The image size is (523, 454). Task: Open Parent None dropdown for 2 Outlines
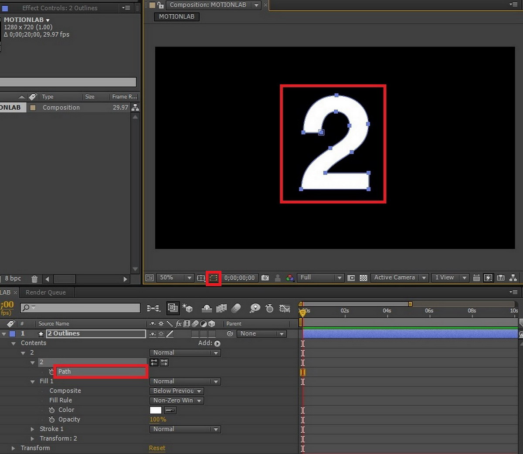[262, 334]
